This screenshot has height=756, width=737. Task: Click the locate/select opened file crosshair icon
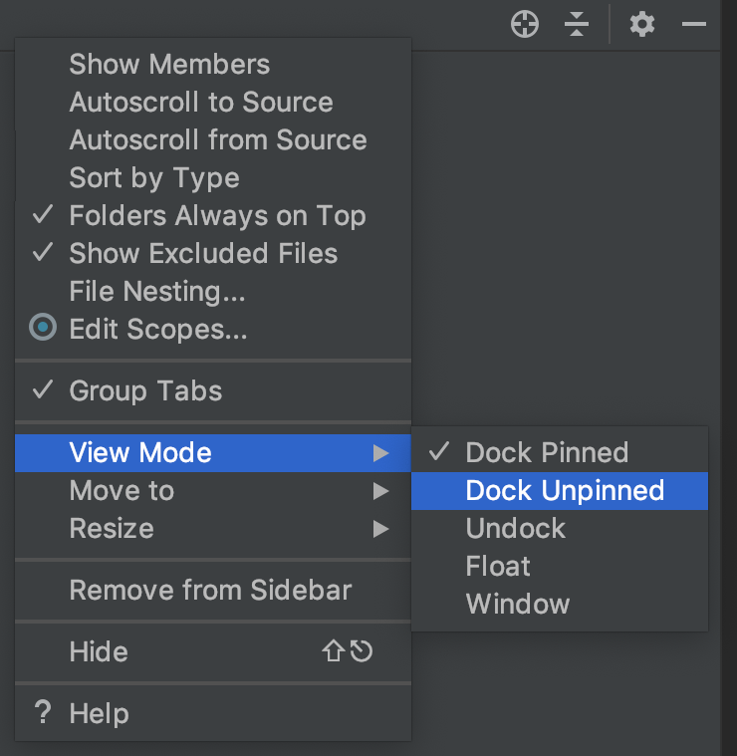(x=525, y=24)
